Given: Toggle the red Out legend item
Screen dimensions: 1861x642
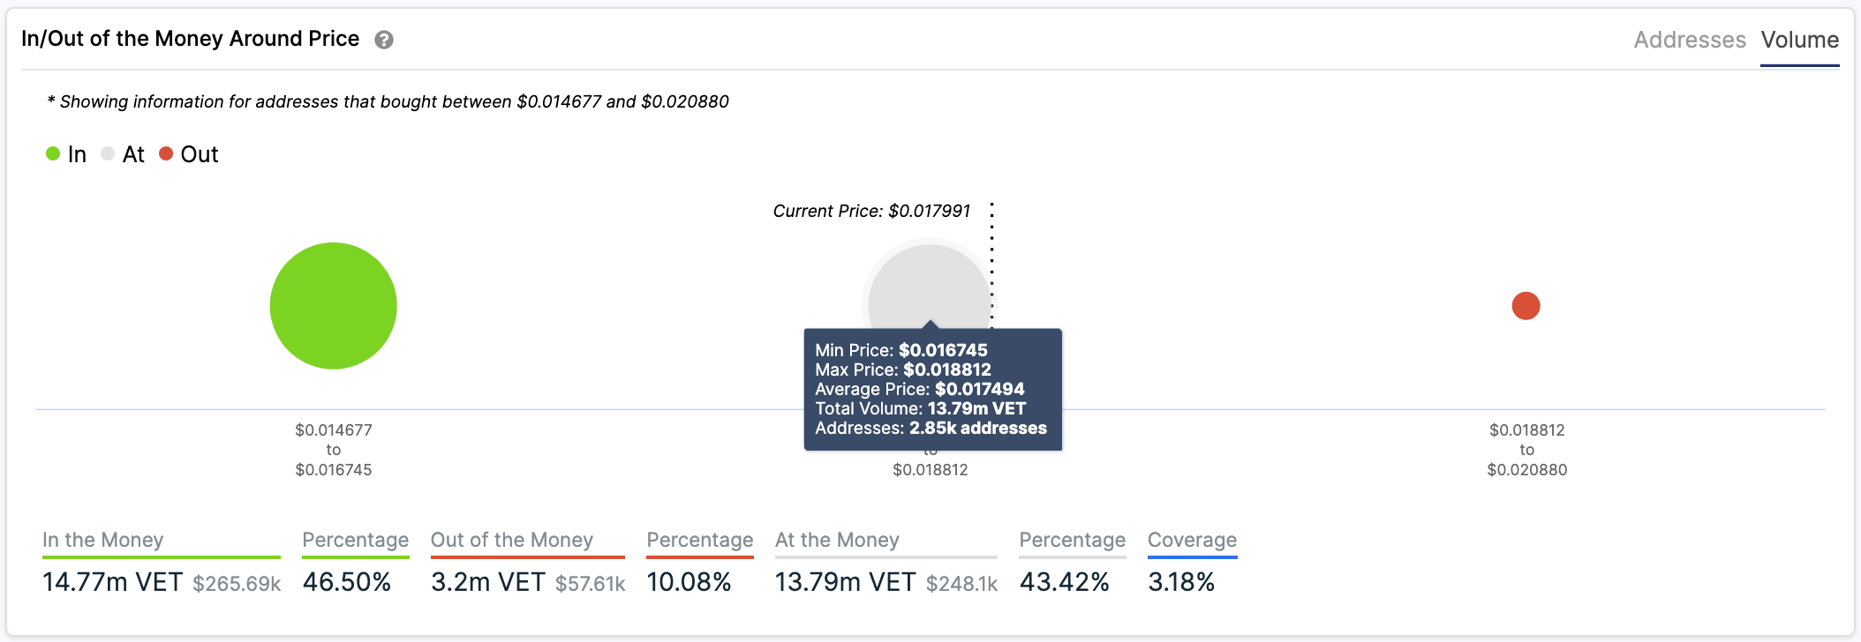Looking at the screenshot, I should (x=189, y=154).
